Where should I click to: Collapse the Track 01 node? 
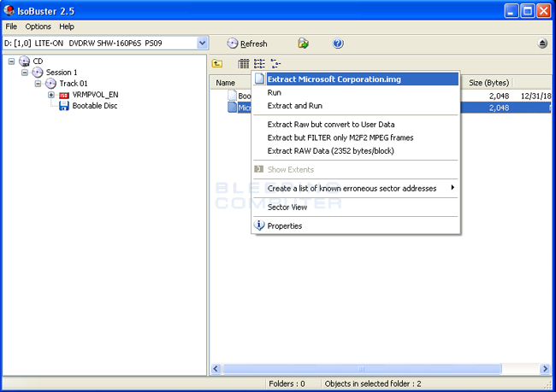coord(38,84)
